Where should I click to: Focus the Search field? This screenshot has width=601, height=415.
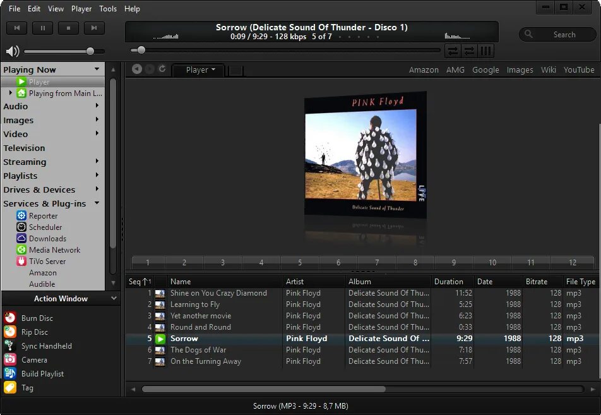pyautogui.click(x=557, y=34)
